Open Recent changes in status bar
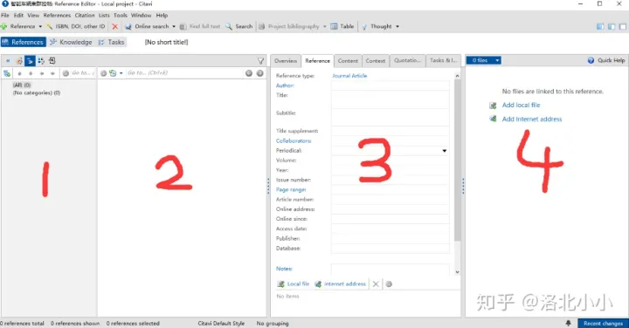 click(x=603, y=323)
